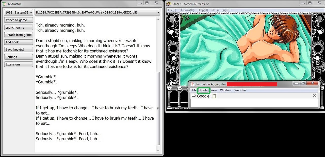Click the first '*Grumble*.' line
325x157 pixels.
46,77
